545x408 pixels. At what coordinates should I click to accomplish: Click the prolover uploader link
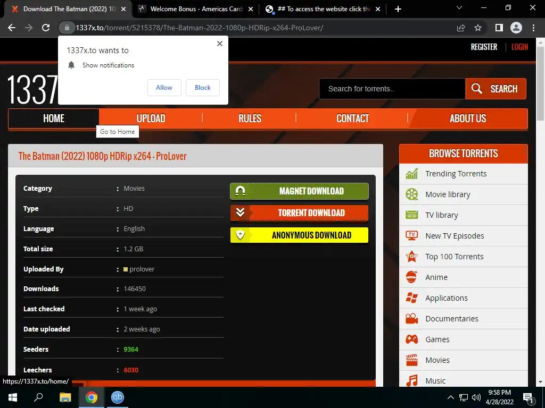coord(142,269)
